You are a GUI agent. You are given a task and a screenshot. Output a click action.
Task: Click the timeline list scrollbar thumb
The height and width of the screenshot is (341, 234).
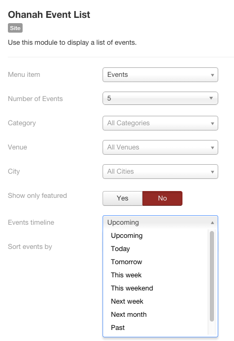212,276
